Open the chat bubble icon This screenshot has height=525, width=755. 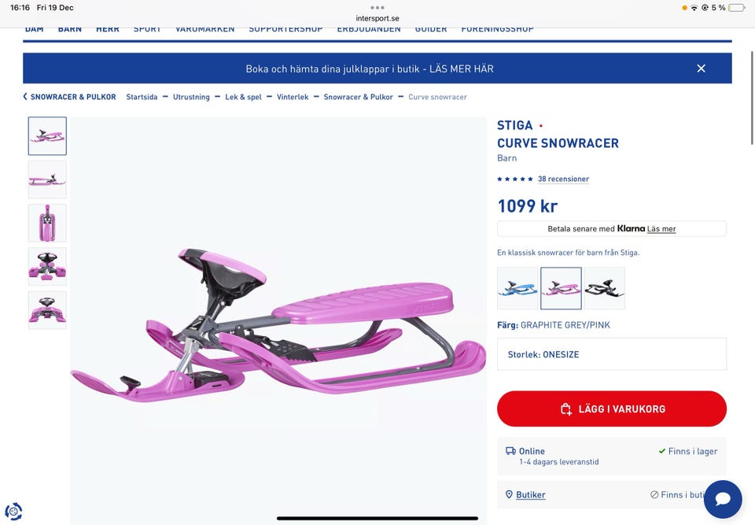click(723, 499)
